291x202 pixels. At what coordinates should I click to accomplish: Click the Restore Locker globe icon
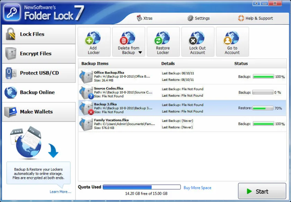pyautogui.click(x=162, y=38)
